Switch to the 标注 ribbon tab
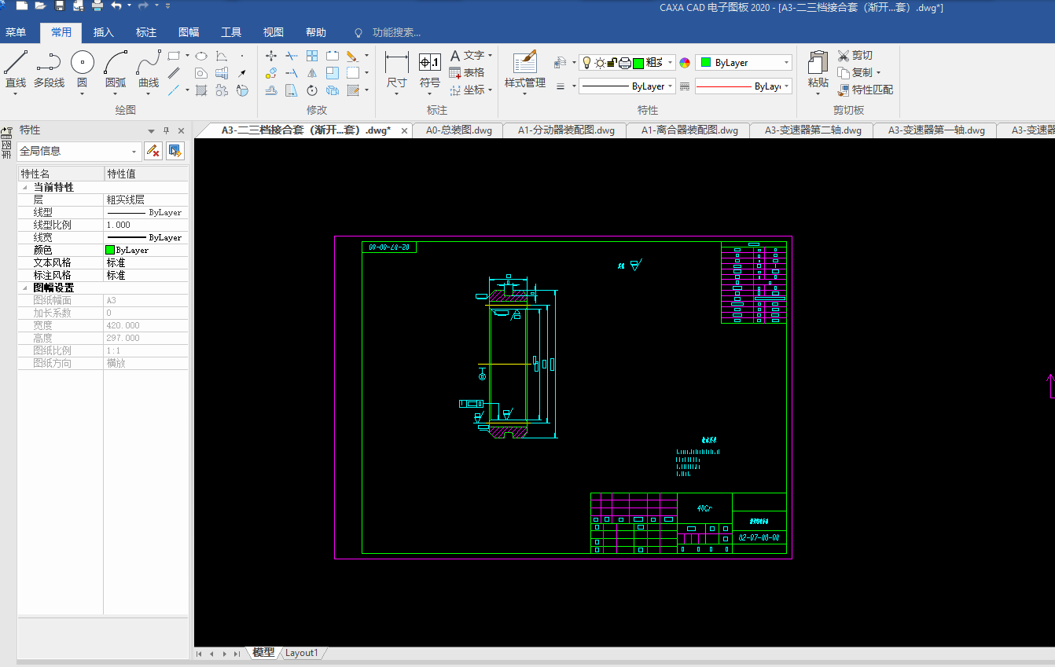The width and height of the screenshot is (1055, 667). tap(146, 32)
